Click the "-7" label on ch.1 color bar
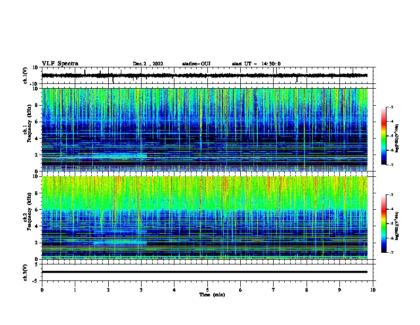This screenshot has height=325, width=420. pos(391,165)
